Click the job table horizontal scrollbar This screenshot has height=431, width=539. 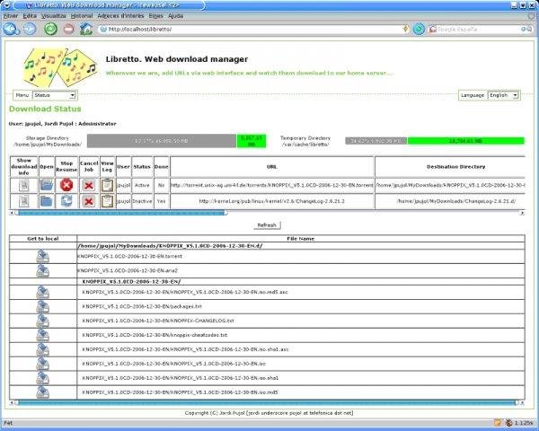(x=267, y=213)
